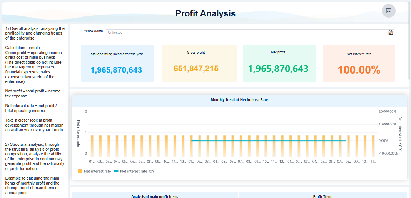This screenshot has width=411, height=198.
Task: Click Monthly Trend of Net Interest Rate header
Action: pyautogui.click(x=239, y=100)
